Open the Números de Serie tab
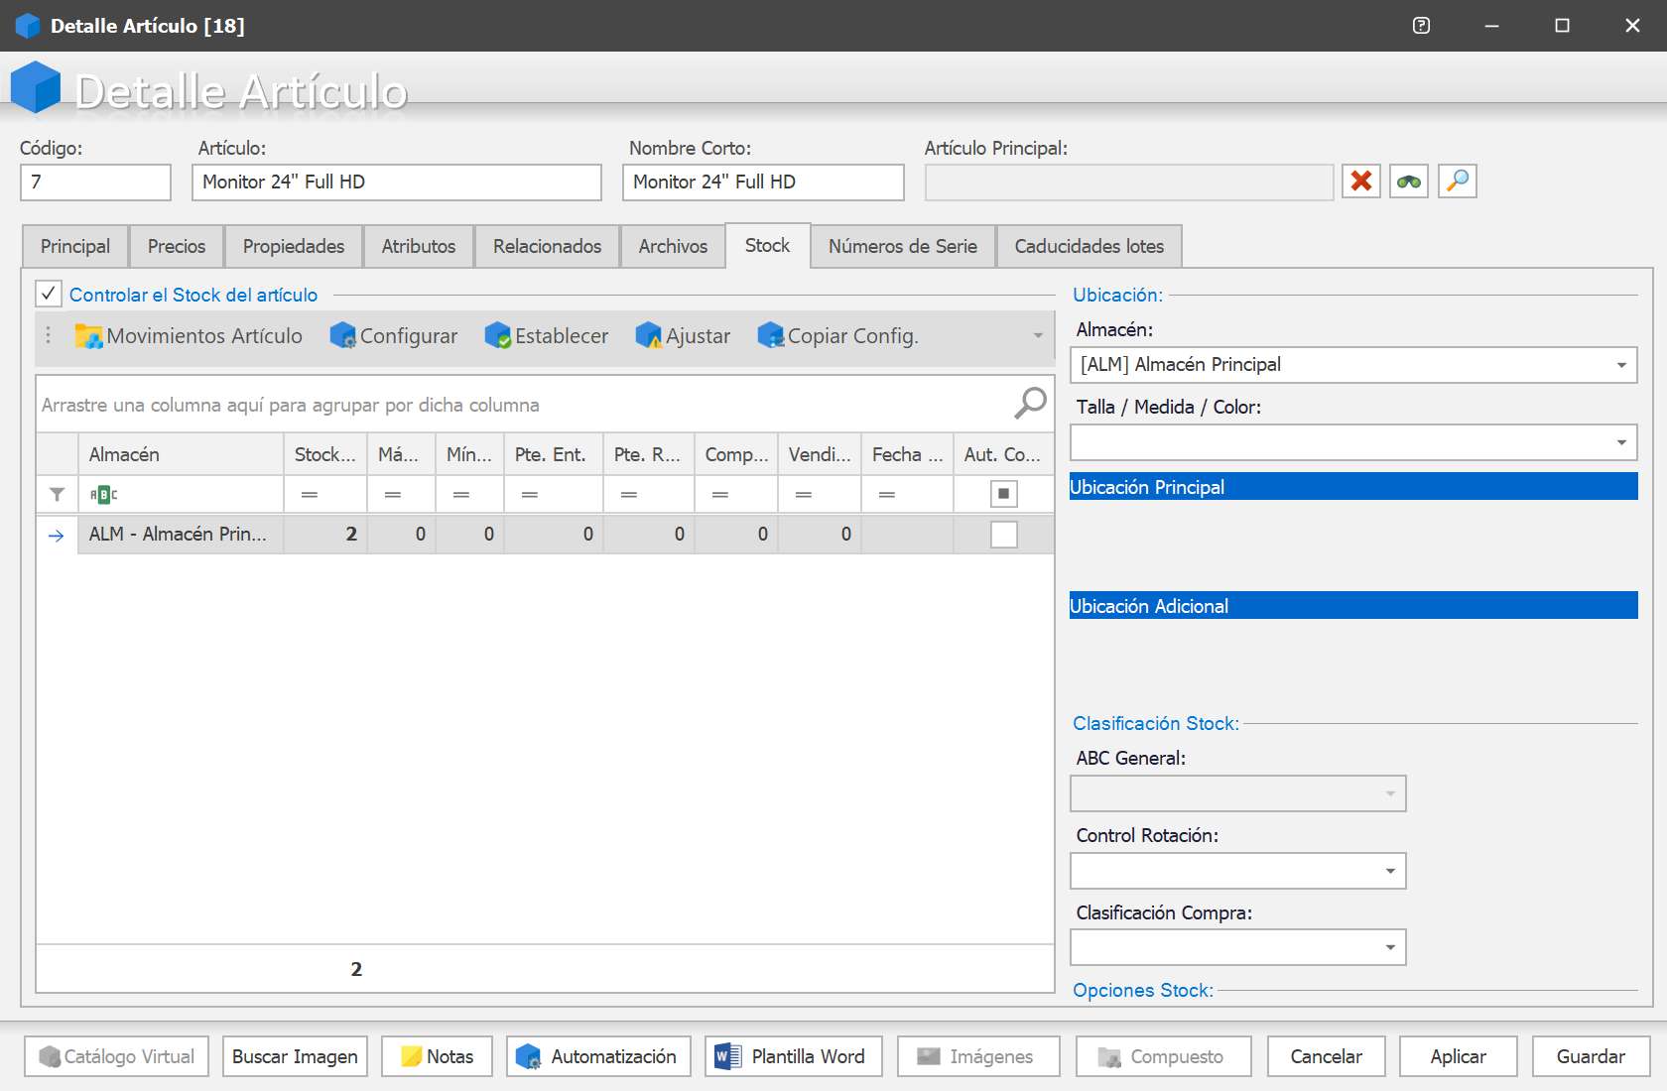 coord(903,246)
